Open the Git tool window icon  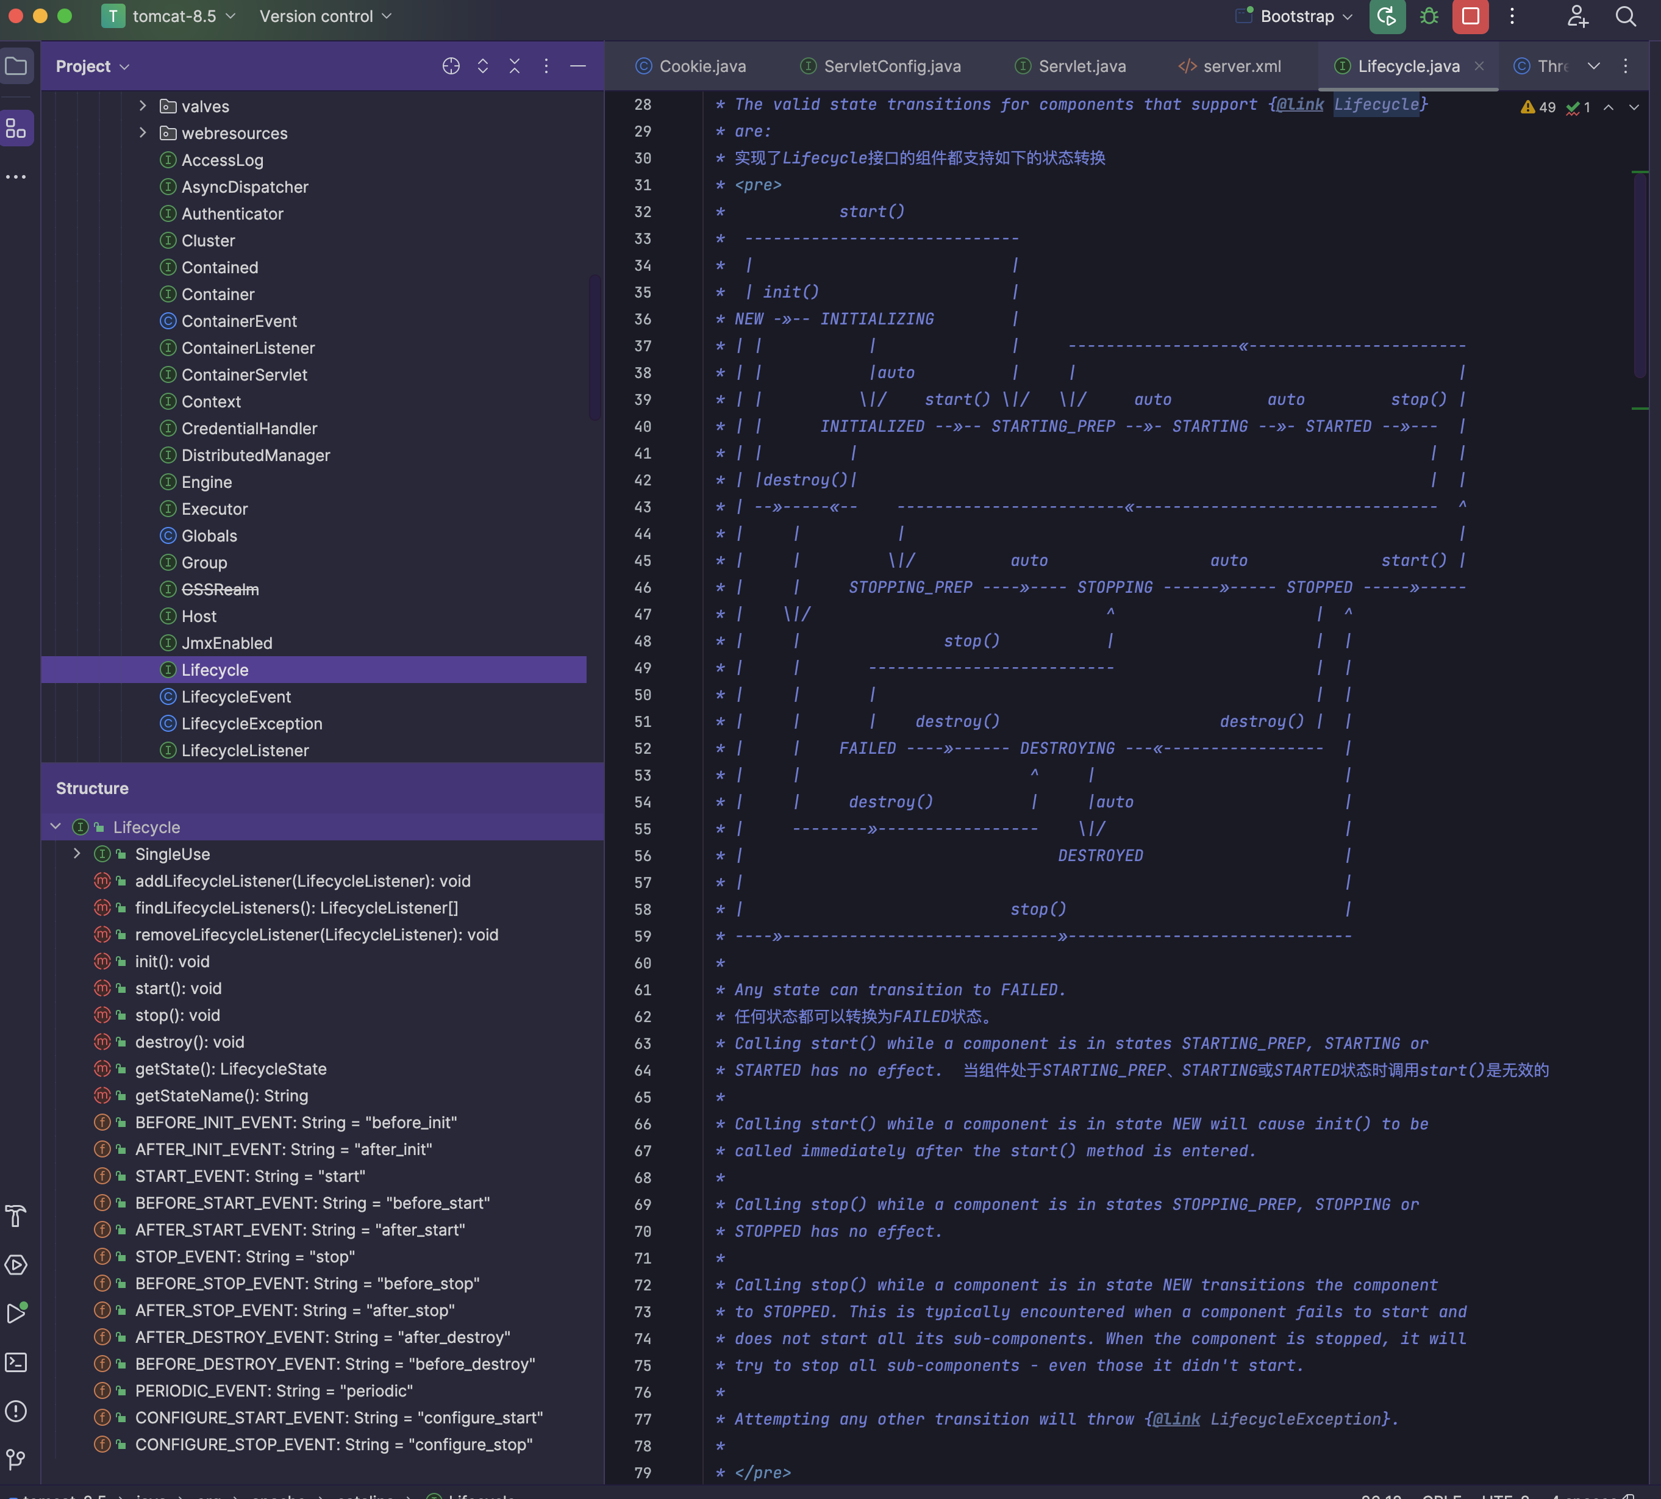(16, 1459)
